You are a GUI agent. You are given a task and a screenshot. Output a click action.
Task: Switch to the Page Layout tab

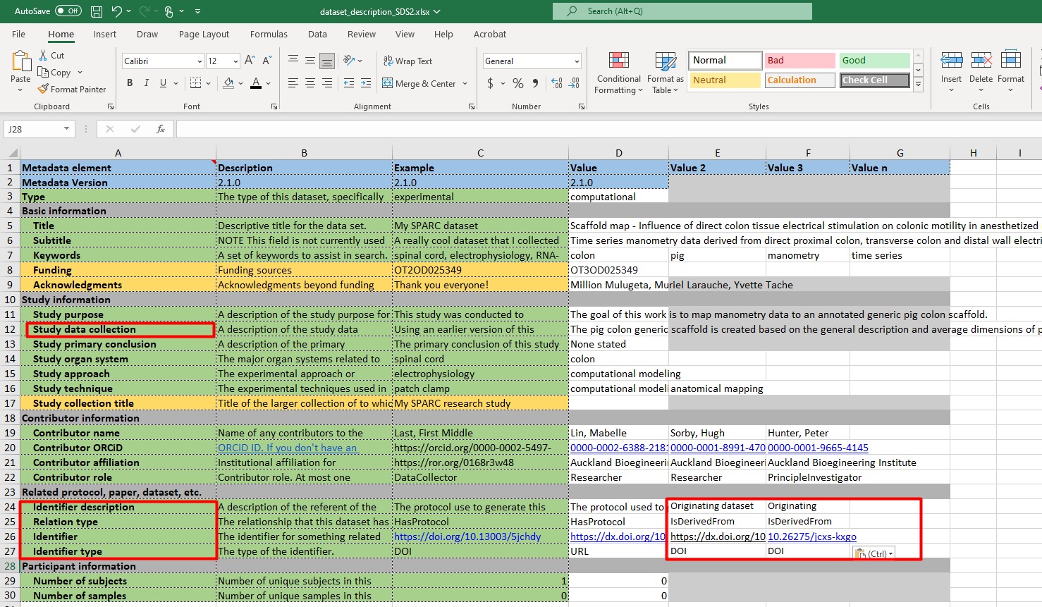[204, 34]
